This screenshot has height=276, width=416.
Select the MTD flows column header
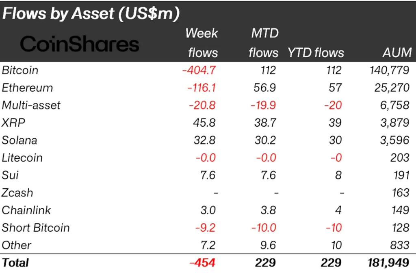click(x=263, y=43)
